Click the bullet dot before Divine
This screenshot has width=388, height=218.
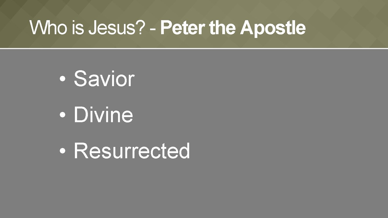tap(63, 115)
